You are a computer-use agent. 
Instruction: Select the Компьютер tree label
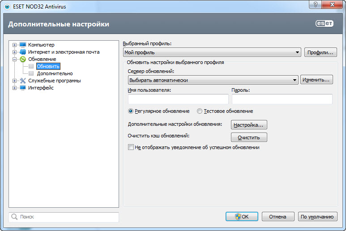41,45
